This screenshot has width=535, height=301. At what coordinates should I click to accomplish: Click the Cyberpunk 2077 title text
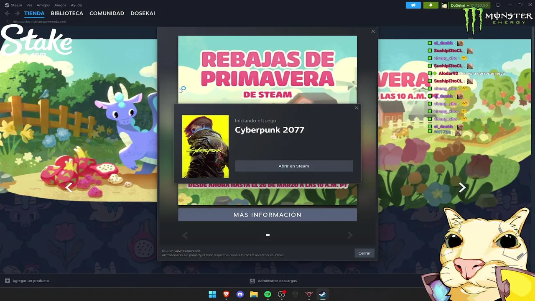270,130
